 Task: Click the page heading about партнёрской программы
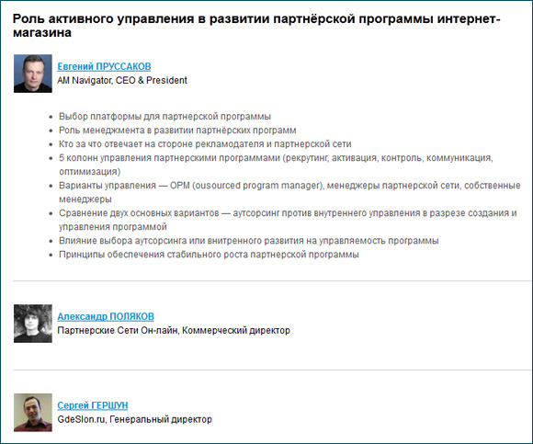[x=256, y=26]
